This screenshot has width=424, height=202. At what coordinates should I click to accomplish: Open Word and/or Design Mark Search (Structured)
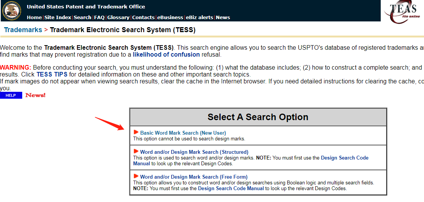194,152
